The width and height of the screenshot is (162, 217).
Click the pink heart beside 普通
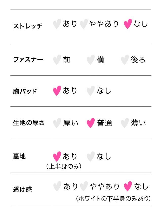(91, 123)
